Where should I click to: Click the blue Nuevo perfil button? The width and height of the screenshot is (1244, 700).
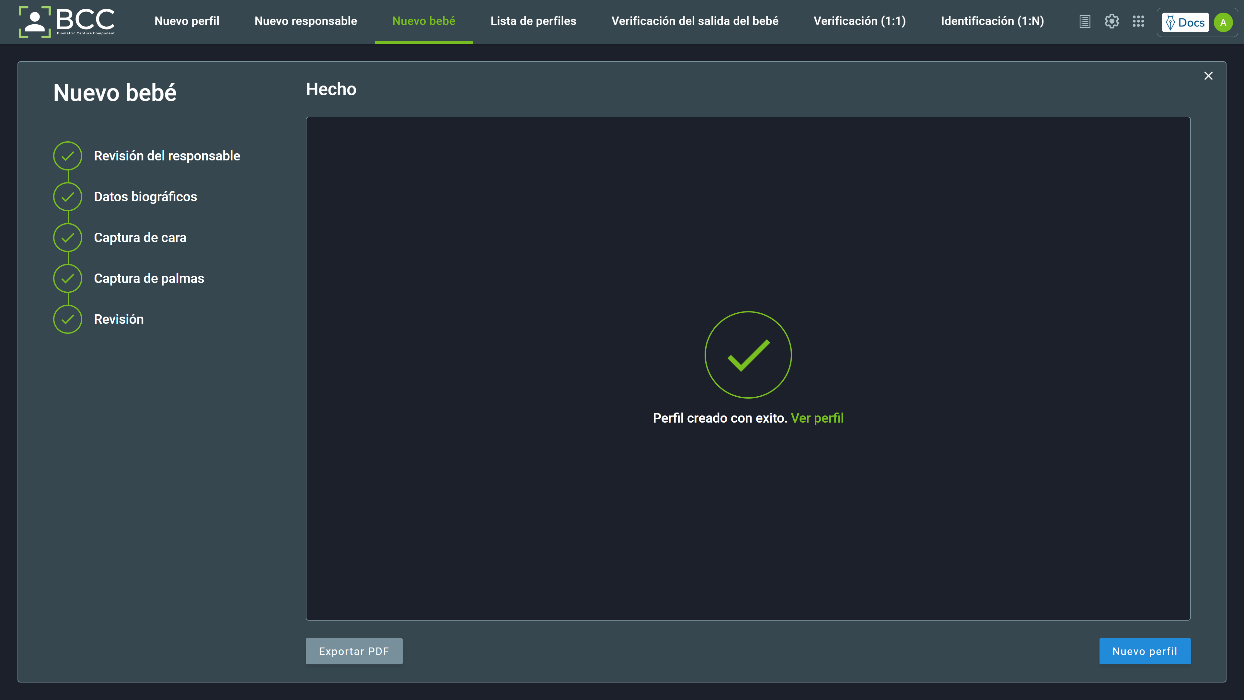(1145, 651)
